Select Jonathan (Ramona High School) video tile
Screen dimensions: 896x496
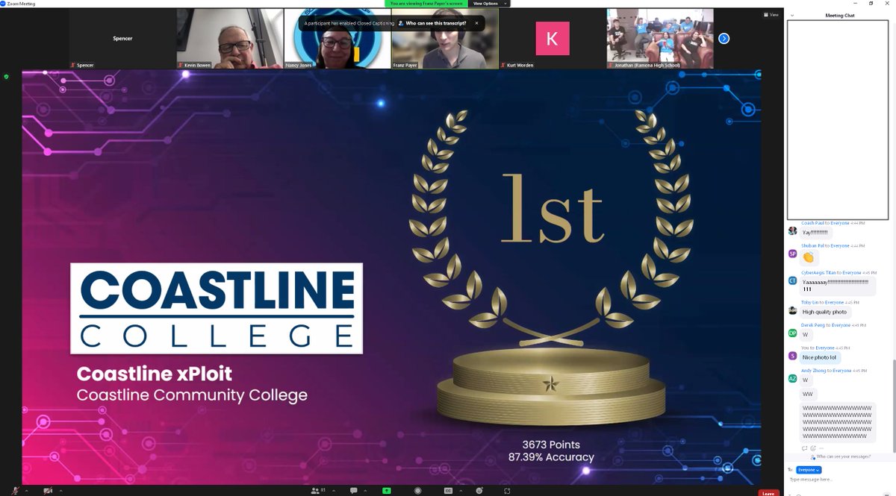pos(660,39)
